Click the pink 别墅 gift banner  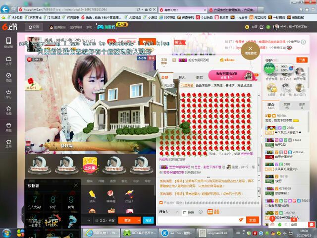point(231,75)
